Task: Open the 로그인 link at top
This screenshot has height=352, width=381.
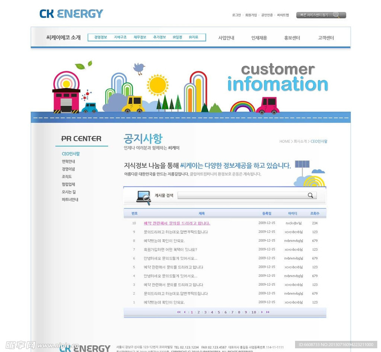Action: point(236,15)
